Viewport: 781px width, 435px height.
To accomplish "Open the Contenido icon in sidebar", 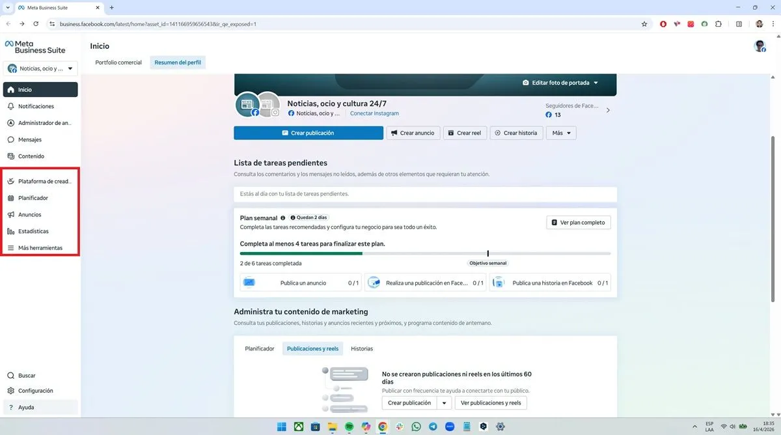I will (x=11, y=156).
